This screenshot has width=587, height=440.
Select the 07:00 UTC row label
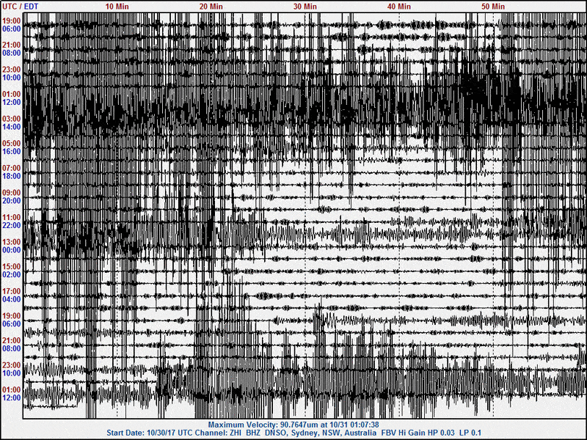click(x=12, y=168)
